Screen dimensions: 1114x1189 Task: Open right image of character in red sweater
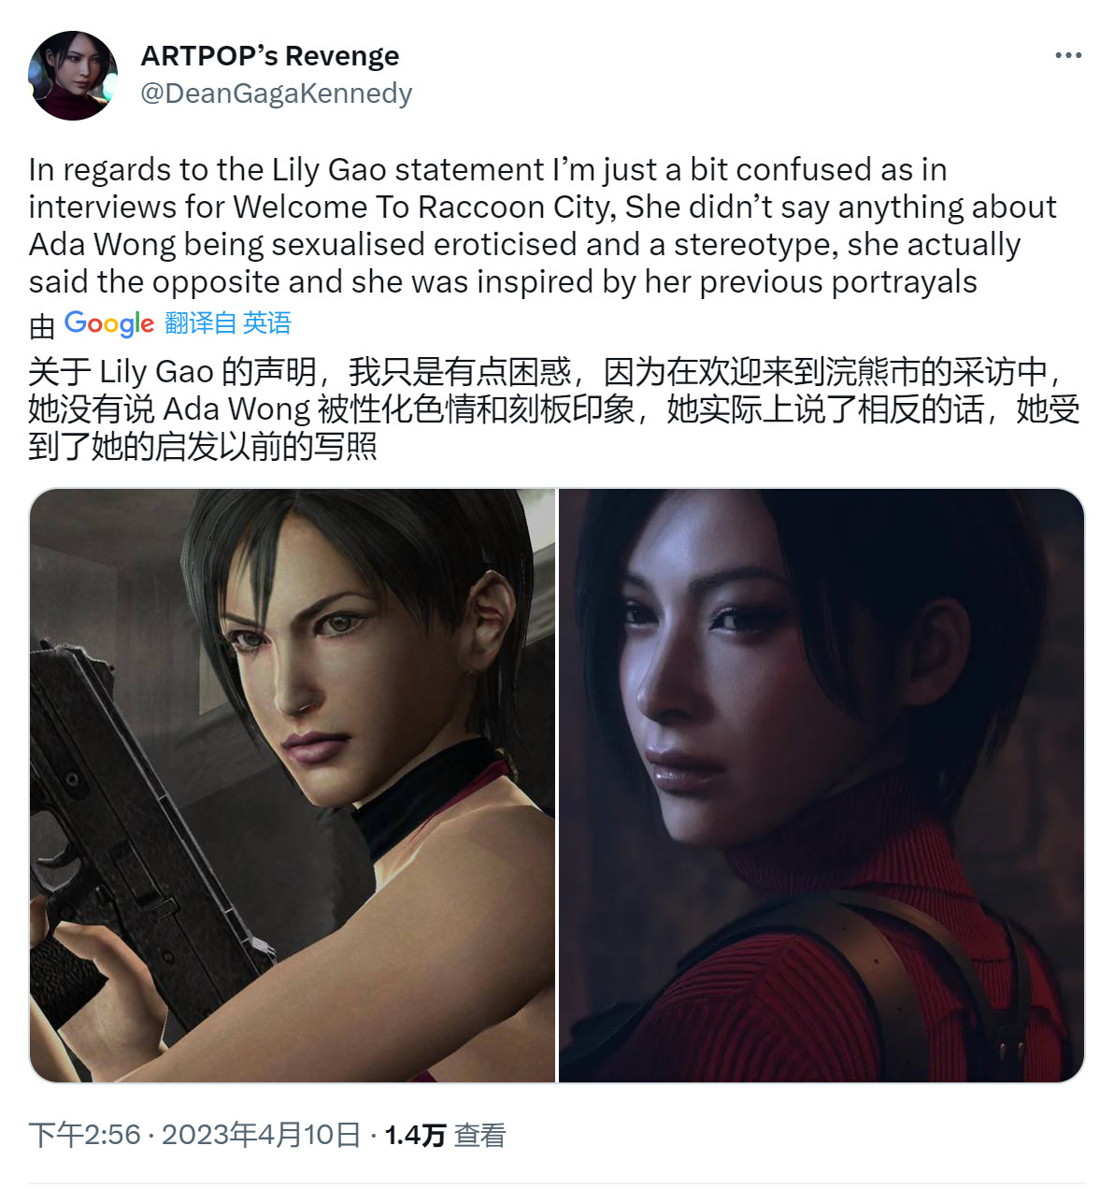[821, 785]
